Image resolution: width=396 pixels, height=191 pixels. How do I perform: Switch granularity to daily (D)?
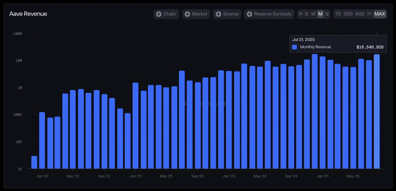(x=306, y=14)
